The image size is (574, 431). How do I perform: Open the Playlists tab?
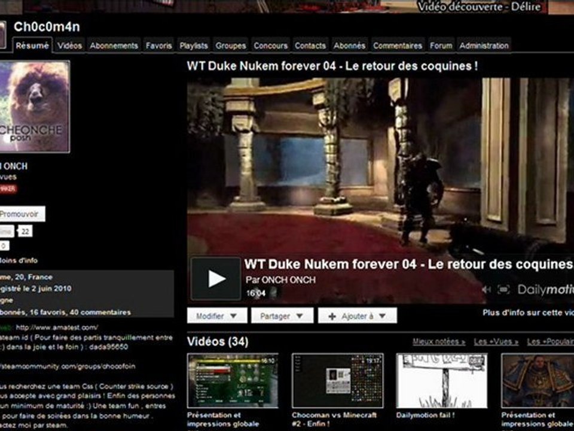click(x=194, y=46)
